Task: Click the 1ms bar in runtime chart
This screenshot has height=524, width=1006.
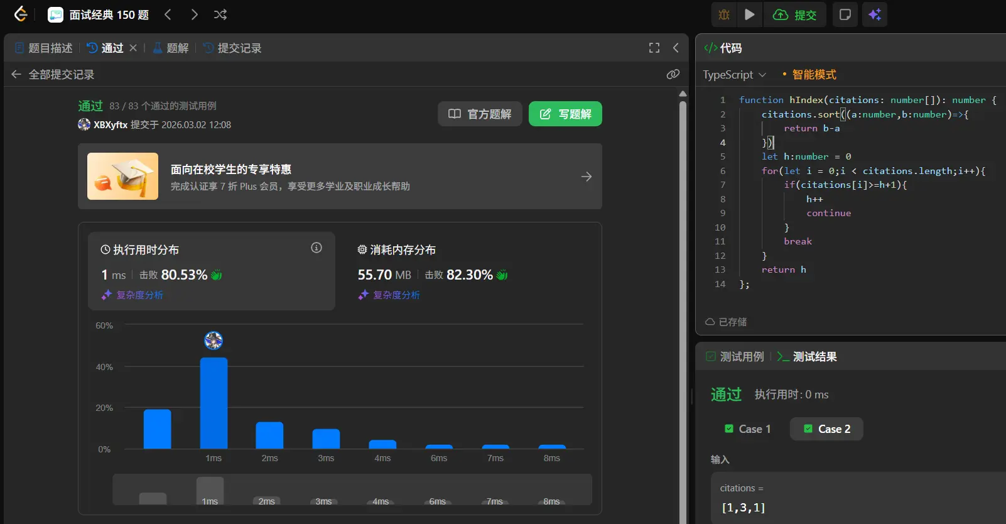Action: pos(214,403)
